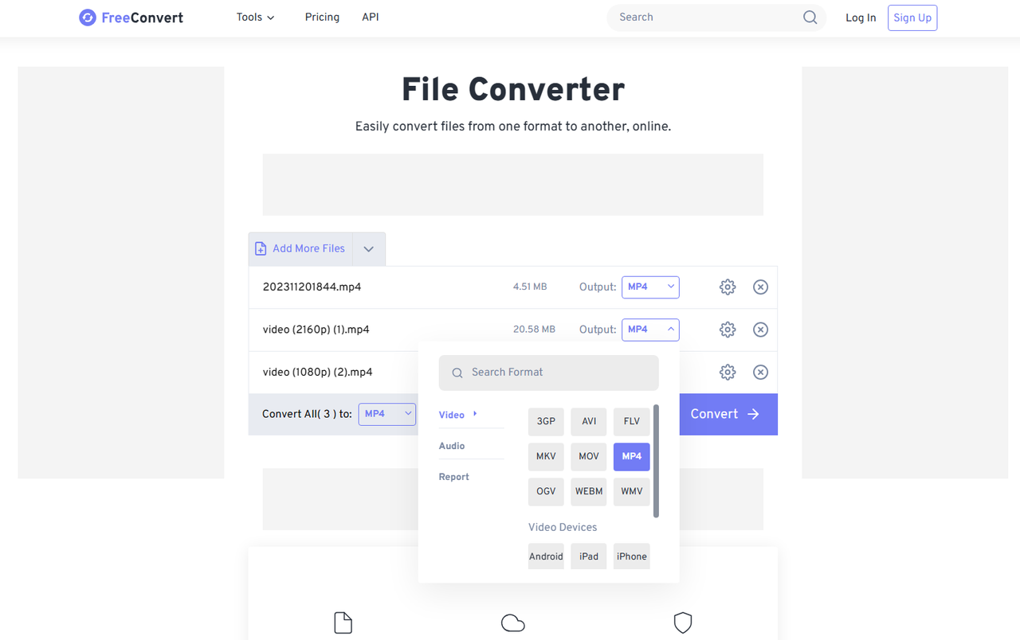Open the Output dropdown for 202311201844.mp4
The image size is (1020, 640).
[650, 287]
